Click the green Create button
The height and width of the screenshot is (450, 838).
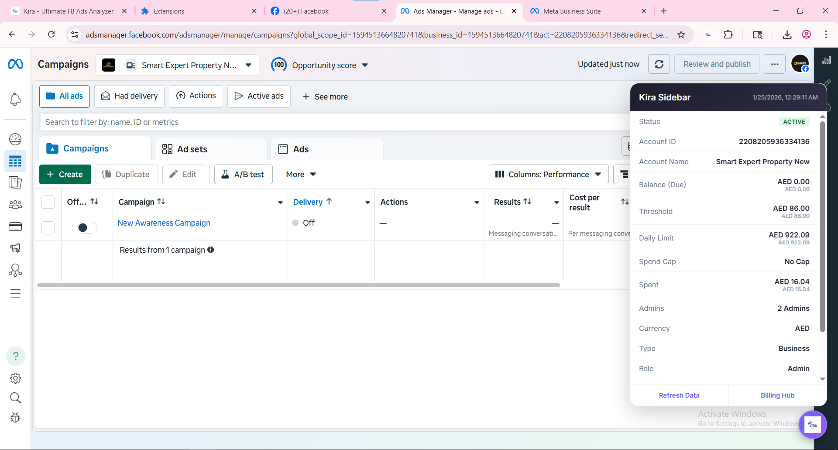[65, 174]
